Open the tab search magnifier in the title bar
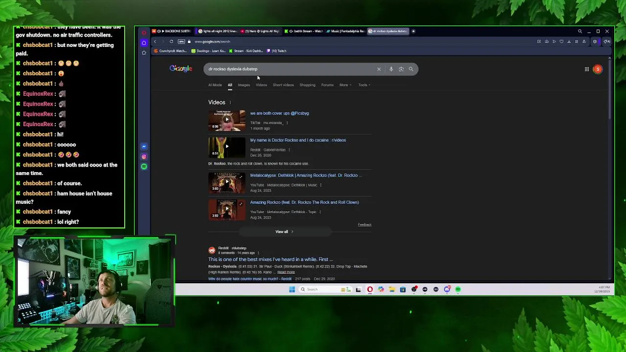The height and width of the screenshot is (352, 626). tap(580, 31)
